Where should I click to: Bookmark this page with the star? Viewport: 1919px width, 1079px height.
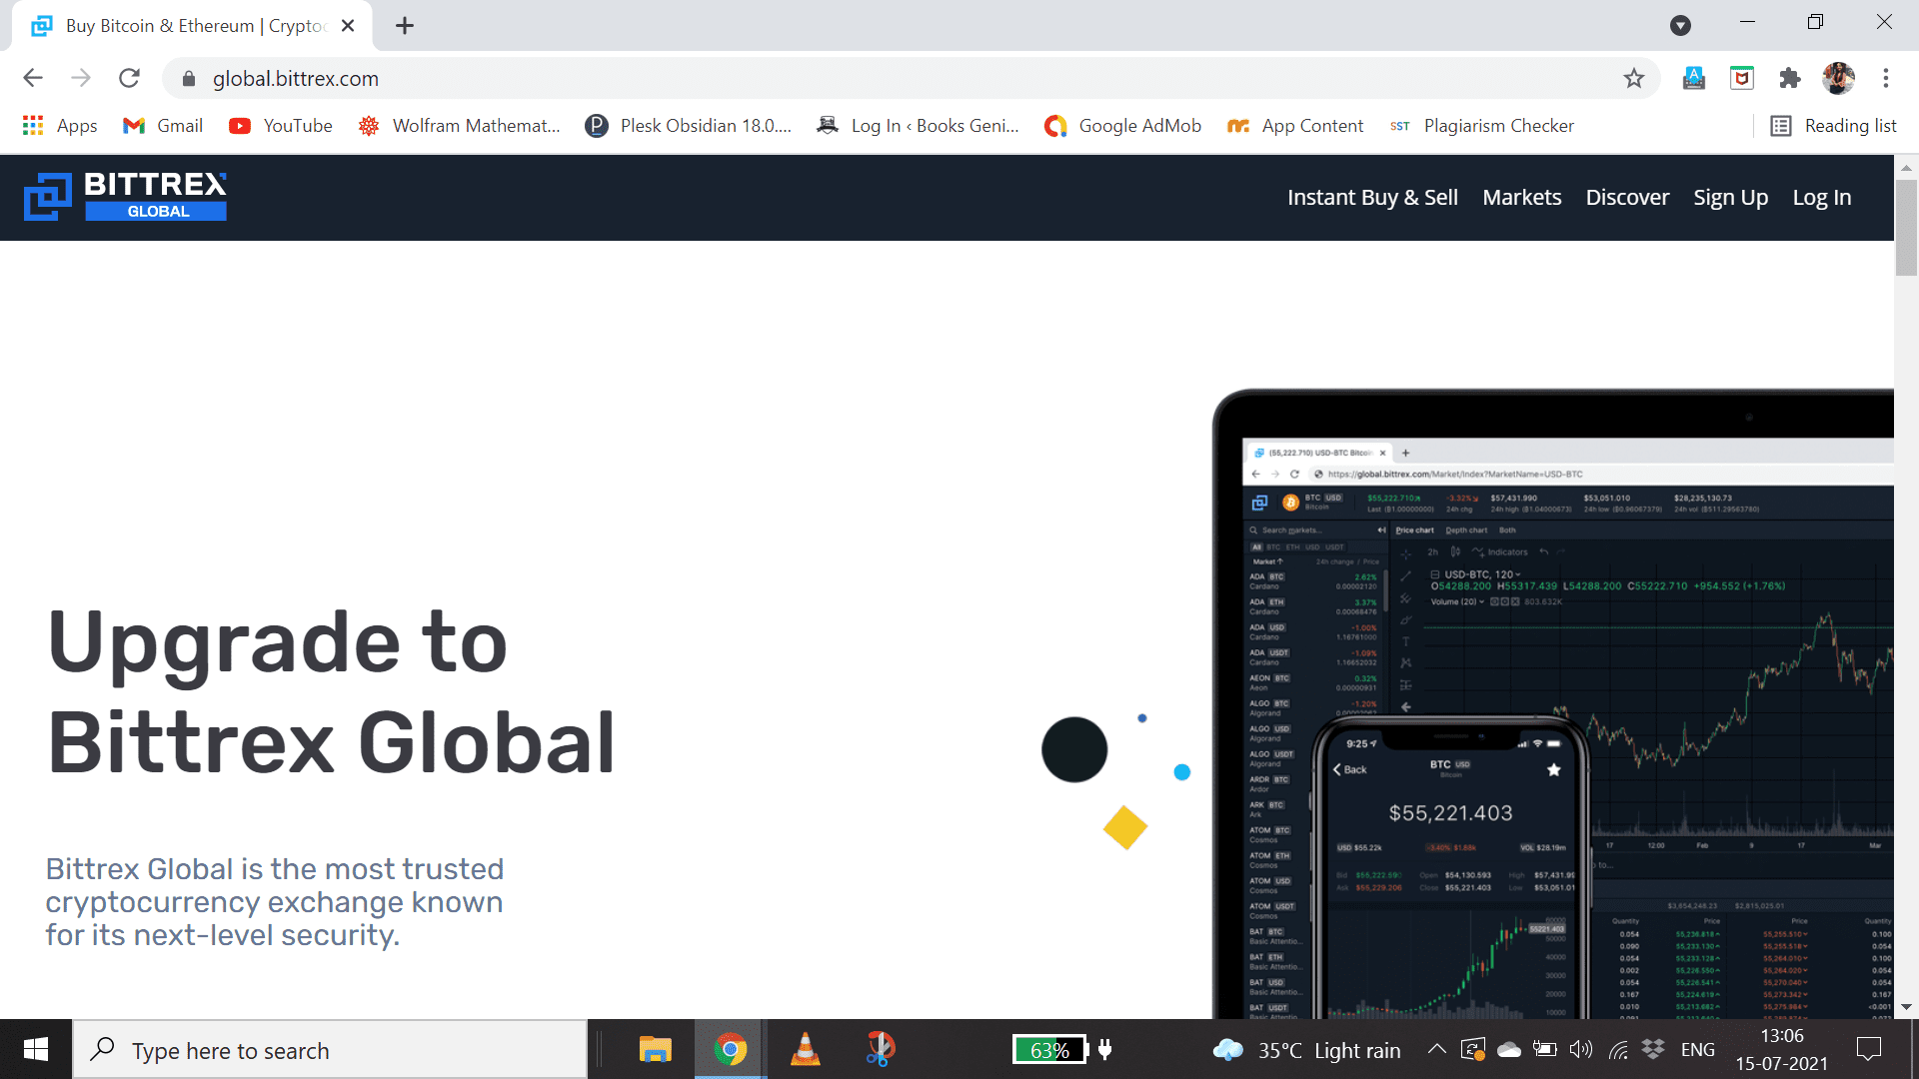(1633, 78)
